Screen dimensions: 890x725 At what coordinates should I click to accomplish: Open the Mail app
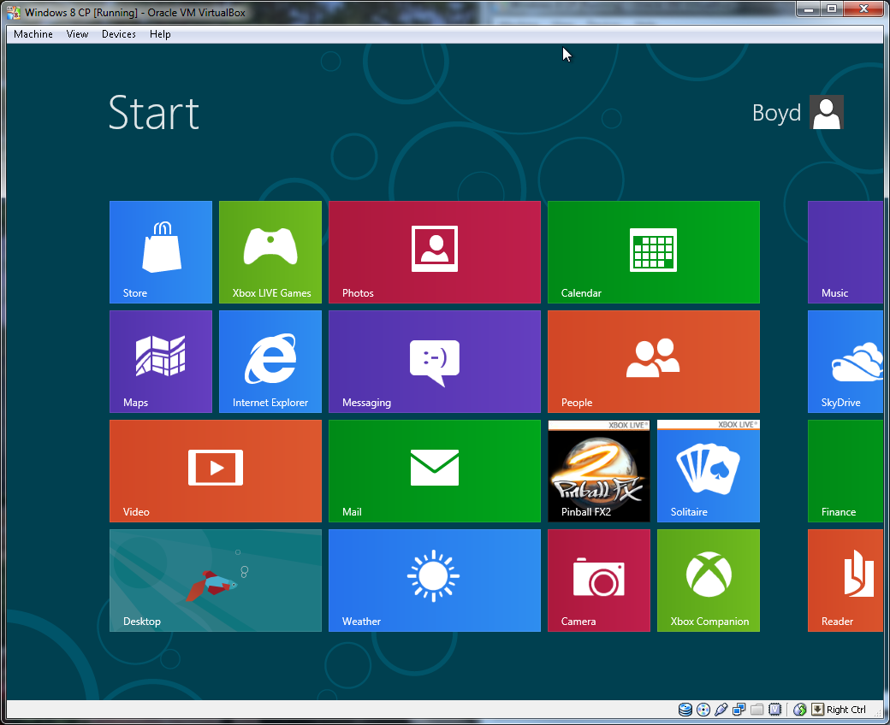[x=434, y=471]
